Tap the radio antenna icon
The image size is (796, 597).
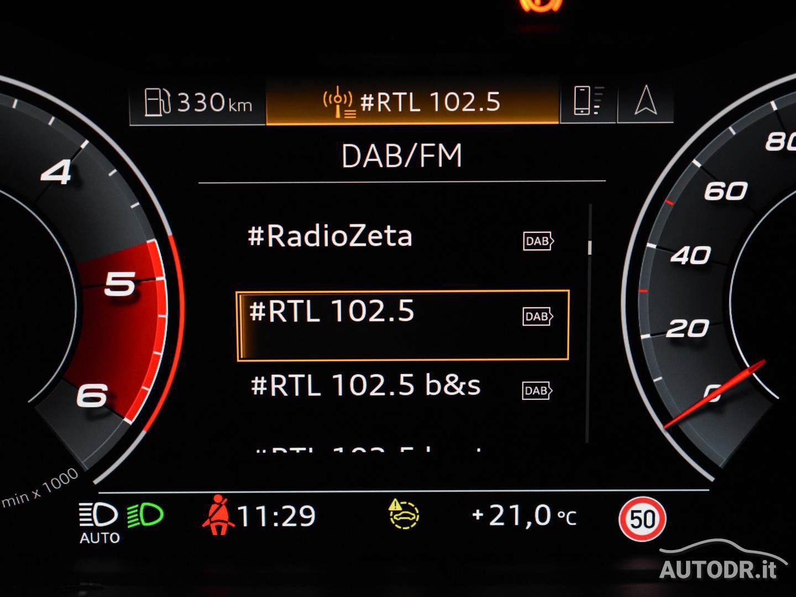(338, 103)
